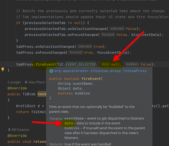
Task: Click the '2 usages' code lens
Action: point(14,82)
